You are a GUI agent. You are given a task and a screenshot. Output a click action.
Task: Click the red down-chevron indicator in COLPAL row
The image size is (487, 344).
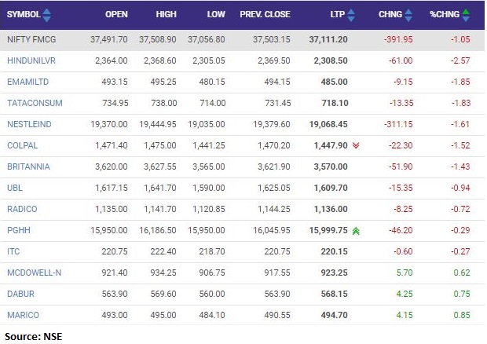(x=356, y=145)
